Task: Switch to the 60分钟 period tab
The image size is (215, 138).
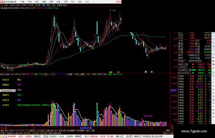Action: click(x=37, y=5)
